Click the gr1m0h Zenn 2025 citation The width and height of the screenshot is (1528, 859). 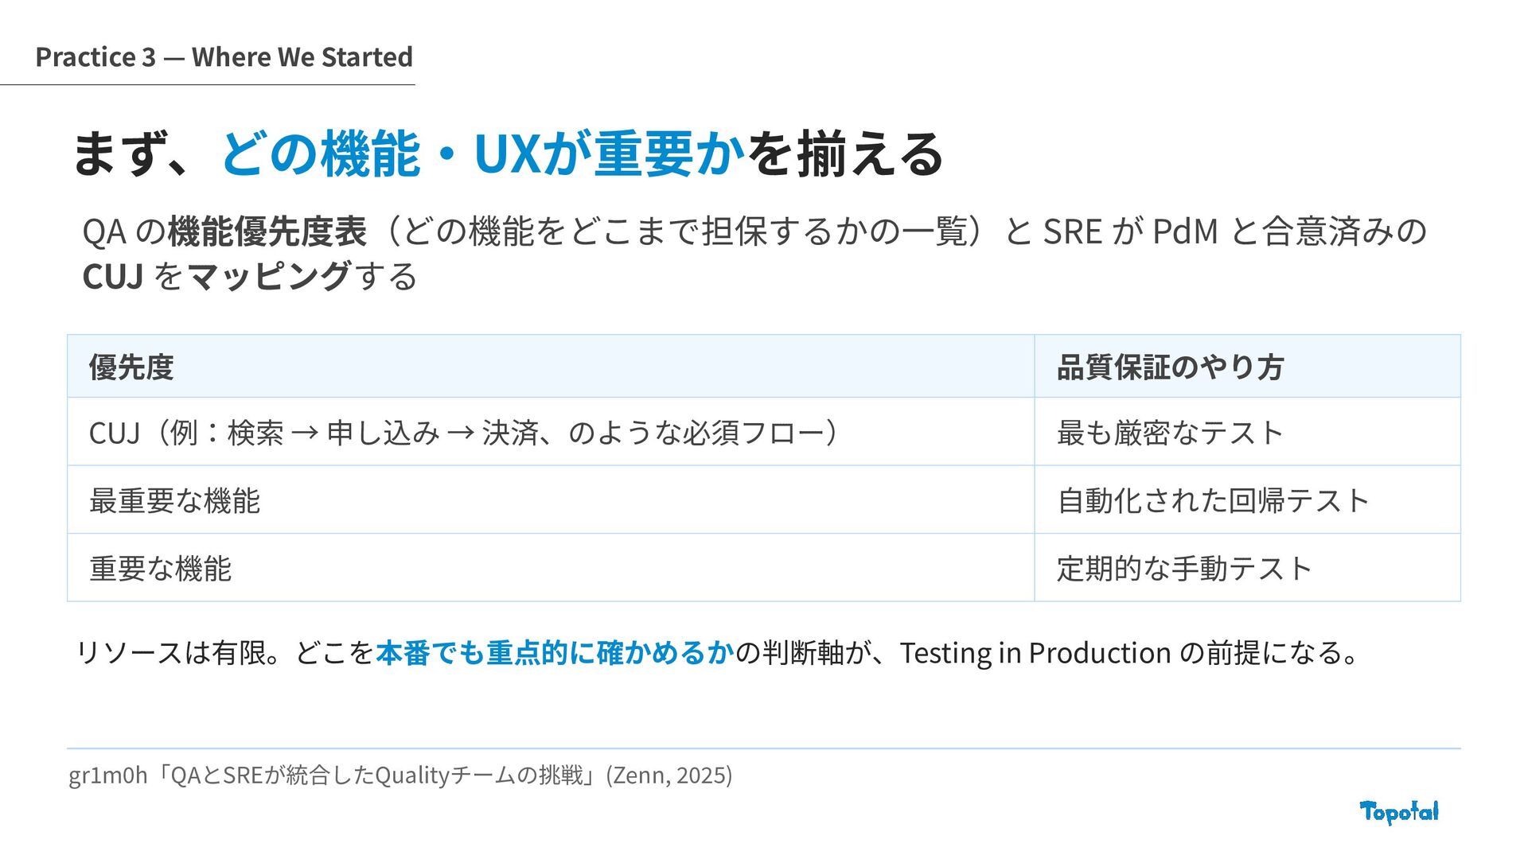[x=400, y=775]
